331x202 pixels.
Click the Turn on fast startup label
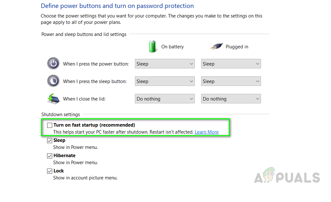click(94, 125)
